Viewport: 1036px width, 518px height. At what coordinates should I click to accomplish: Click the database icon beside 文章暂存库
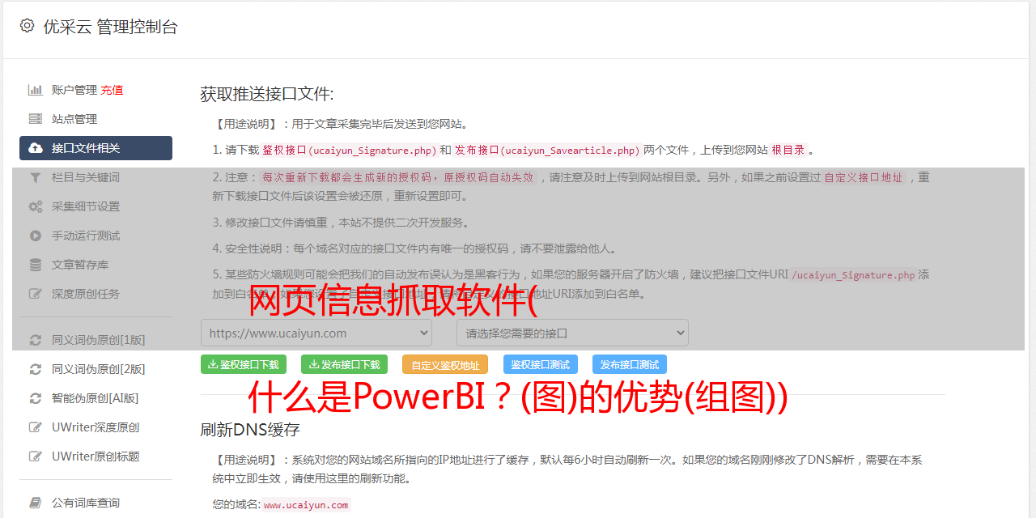[36, 265]
